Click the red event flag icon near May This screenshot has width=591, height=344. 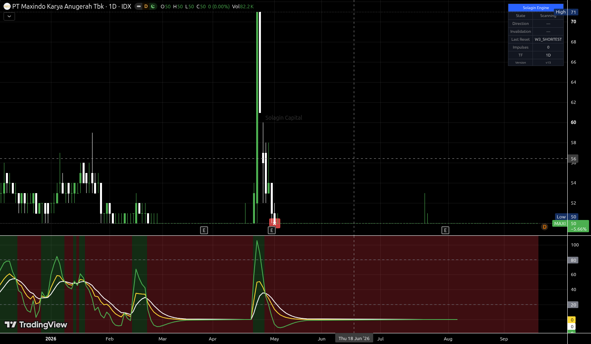pos(275,223)
